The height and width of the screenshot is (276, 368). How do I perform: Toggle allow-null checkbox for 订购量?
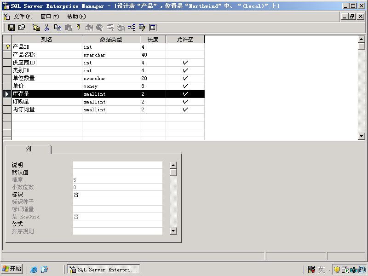[x=185, y=102]
